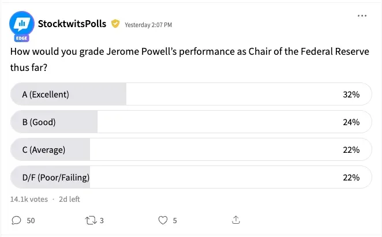Click the share upload icon
382x237 pixels.
click(235, 220)
